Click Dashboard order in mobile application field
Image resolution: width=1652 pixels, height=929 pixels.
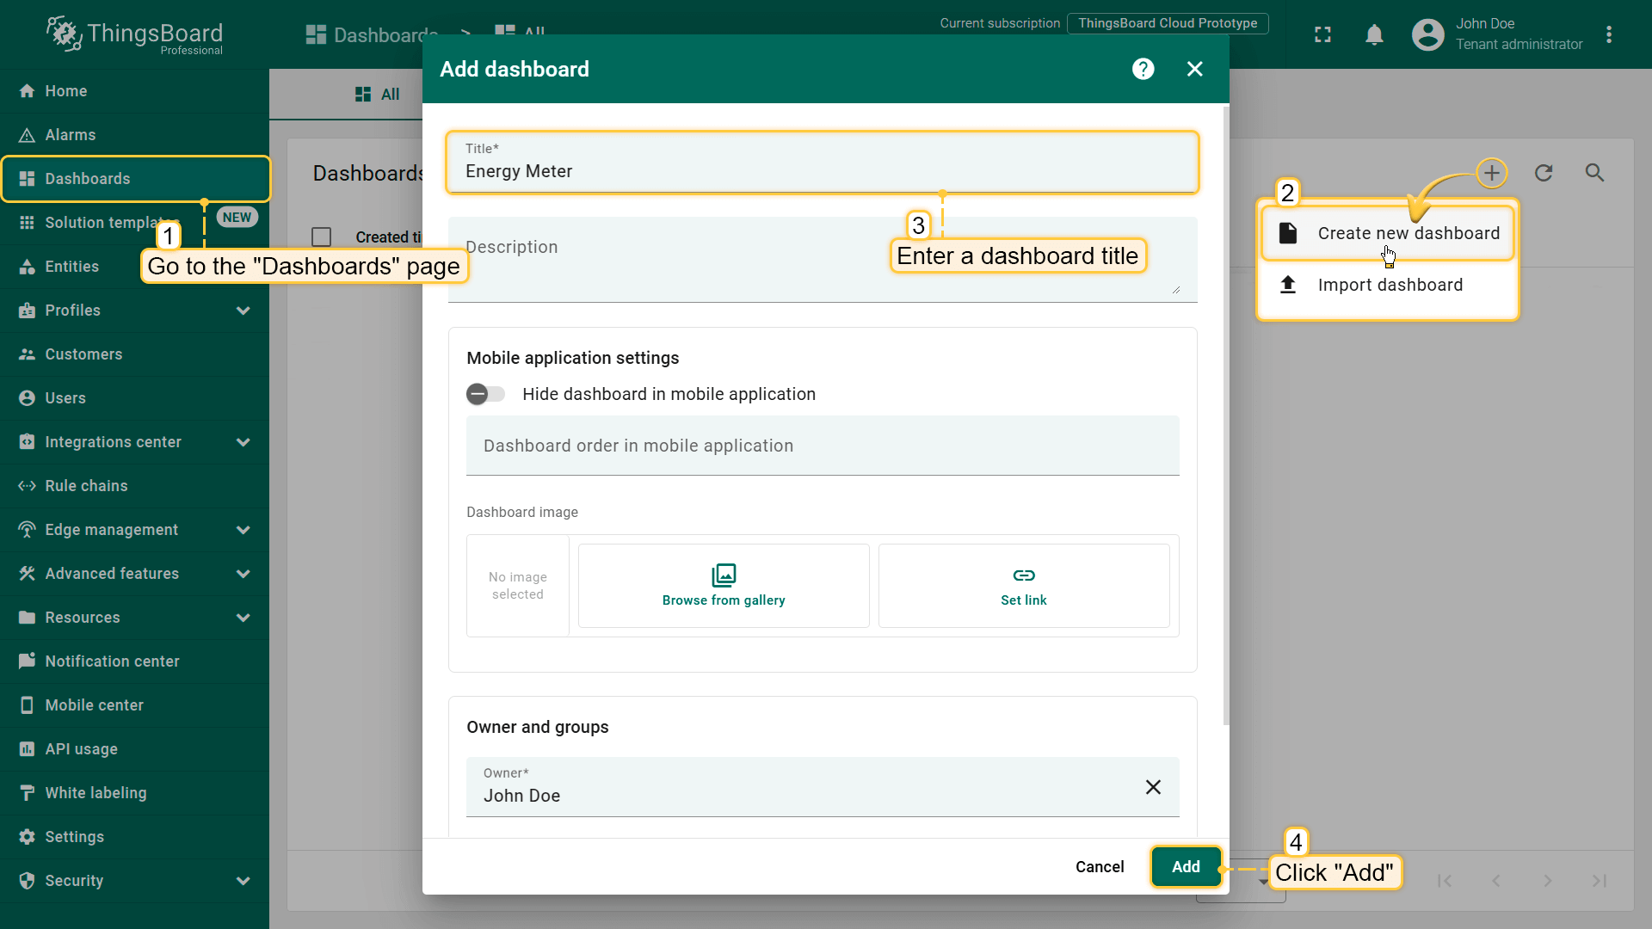click(x=823, y=446)
